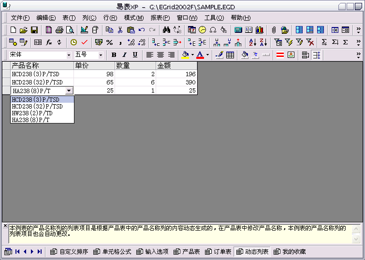365x260 pixels.
Task: Click the red checkmark icon
Action: coord(85,42)
